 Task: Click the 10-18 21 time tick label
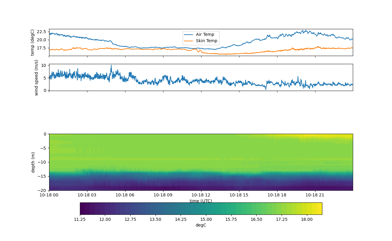tap(315, 195)
